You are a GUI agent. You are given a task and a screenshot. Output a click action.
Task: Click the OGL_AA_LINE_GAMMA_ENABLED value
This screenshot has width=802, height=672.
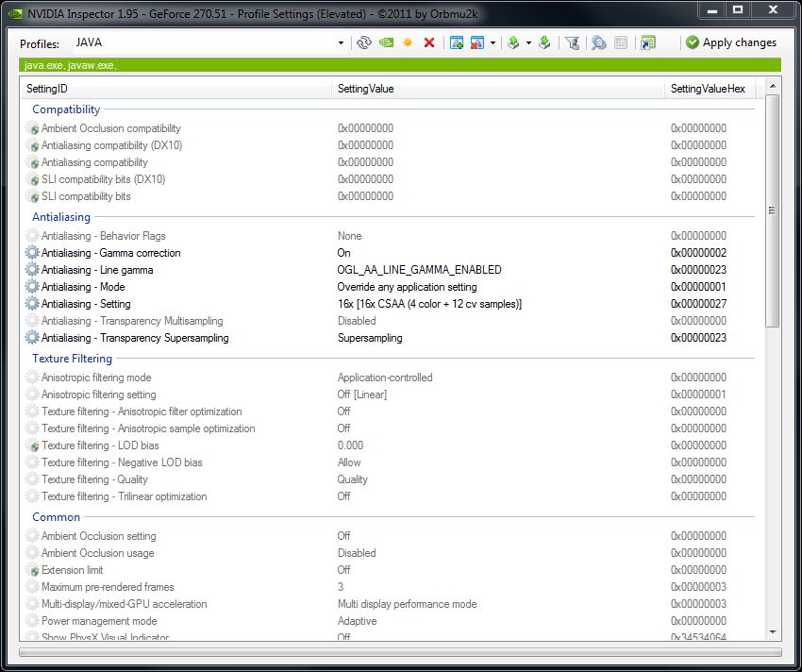click(x=420, y=270)
